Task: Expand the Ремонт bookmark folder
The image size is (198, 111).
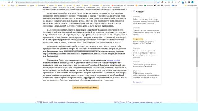Action: click(30, 6)
